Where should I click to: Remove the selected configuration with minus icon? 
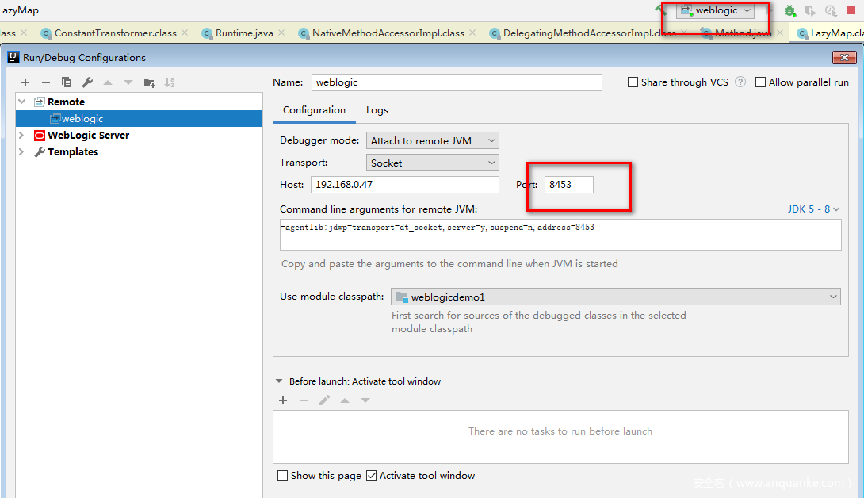[x=46, y=82]
